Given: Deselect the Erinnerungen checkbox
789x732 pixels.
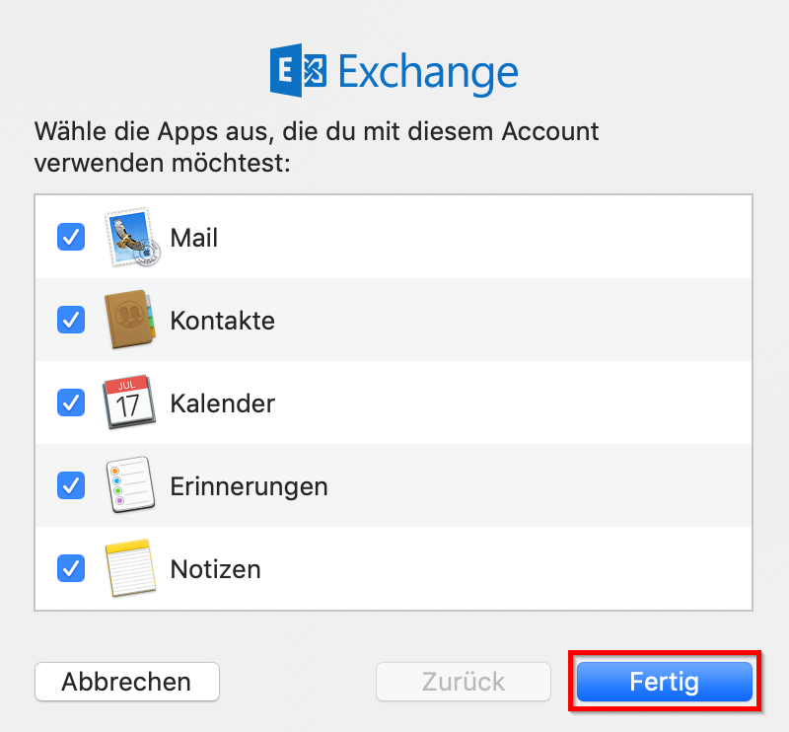Looking at the screenshot, I should click(71, 485).
